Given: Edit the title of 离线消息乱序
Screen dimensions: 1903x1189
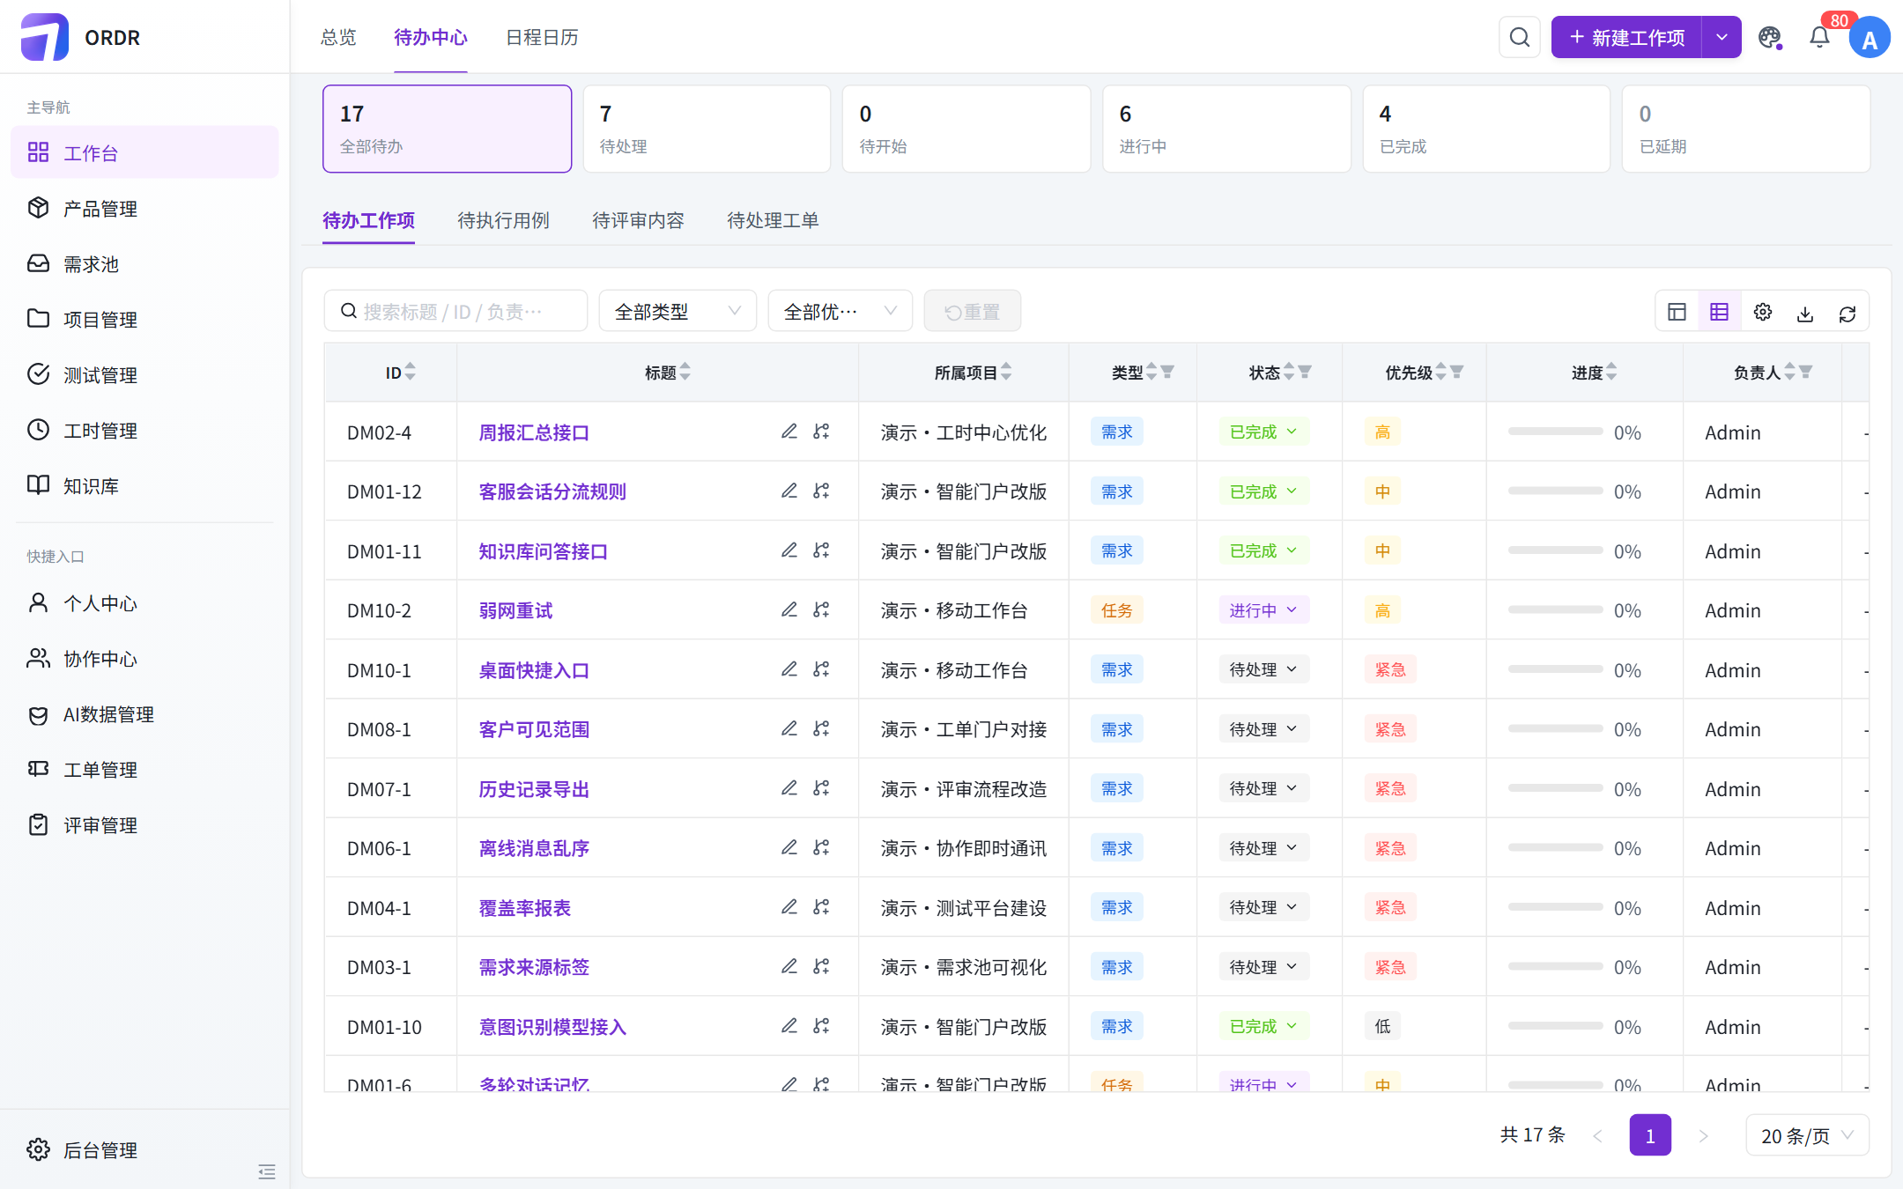Looking at the screenshot, I should click(789, 847).
